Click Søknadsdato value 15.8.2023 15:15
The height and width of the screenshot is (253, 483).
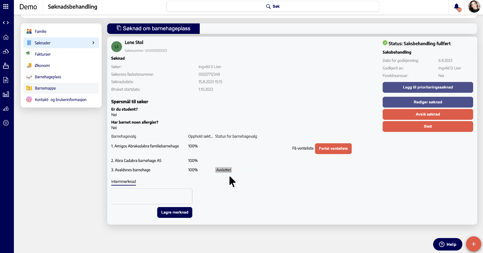(x=211, y=82)
